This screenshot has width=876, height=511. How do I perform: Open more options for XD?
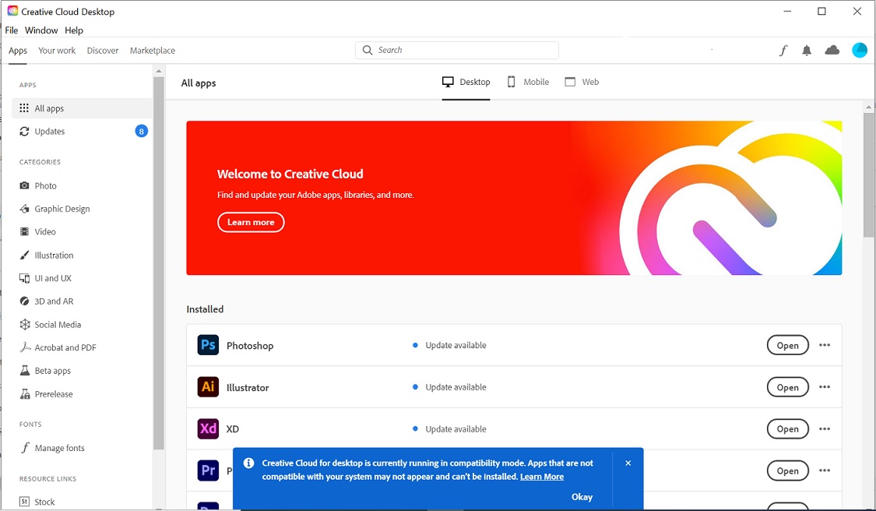tap(825, 428)
